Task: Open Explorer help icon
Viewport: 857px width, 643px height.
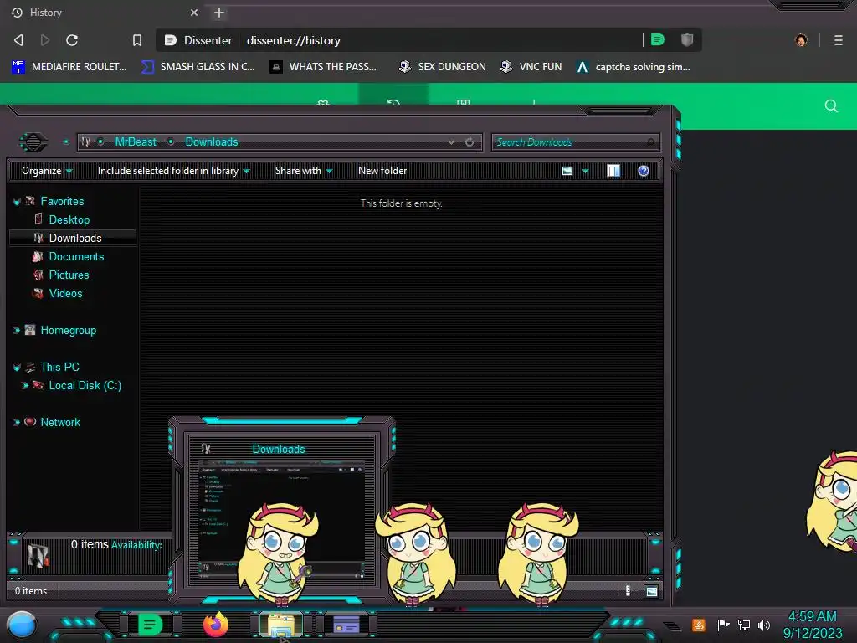Action: tap(644, 171)
